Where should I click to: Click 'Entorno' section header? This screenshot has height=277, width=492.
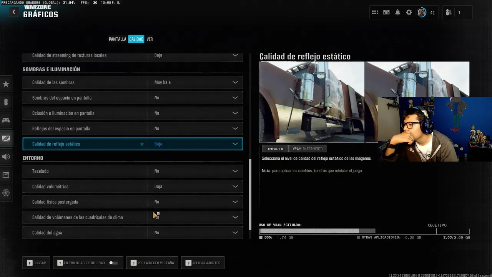pyautogui.click(x=33, y=158)
